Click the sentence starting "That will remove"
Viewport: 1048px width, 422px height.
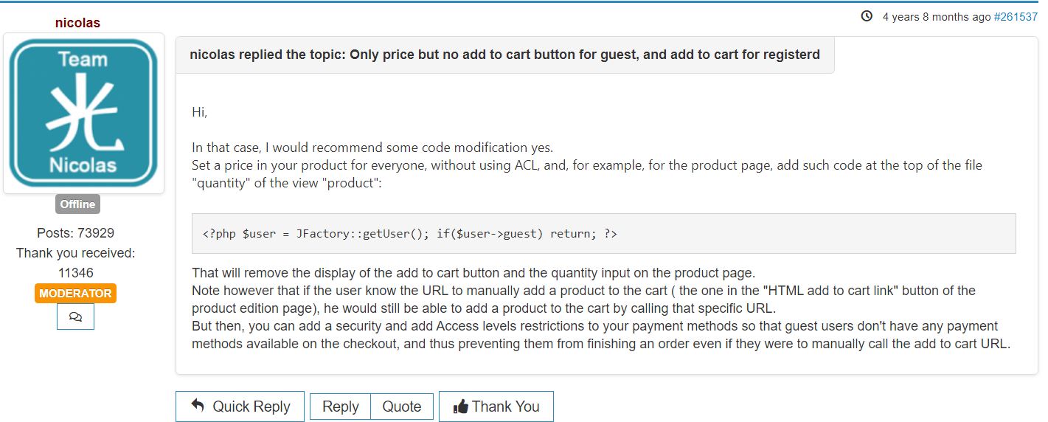tap(473, 273)
